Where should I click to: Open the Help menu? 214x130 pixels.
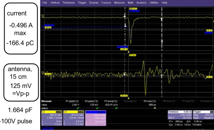tap(164, 3)
